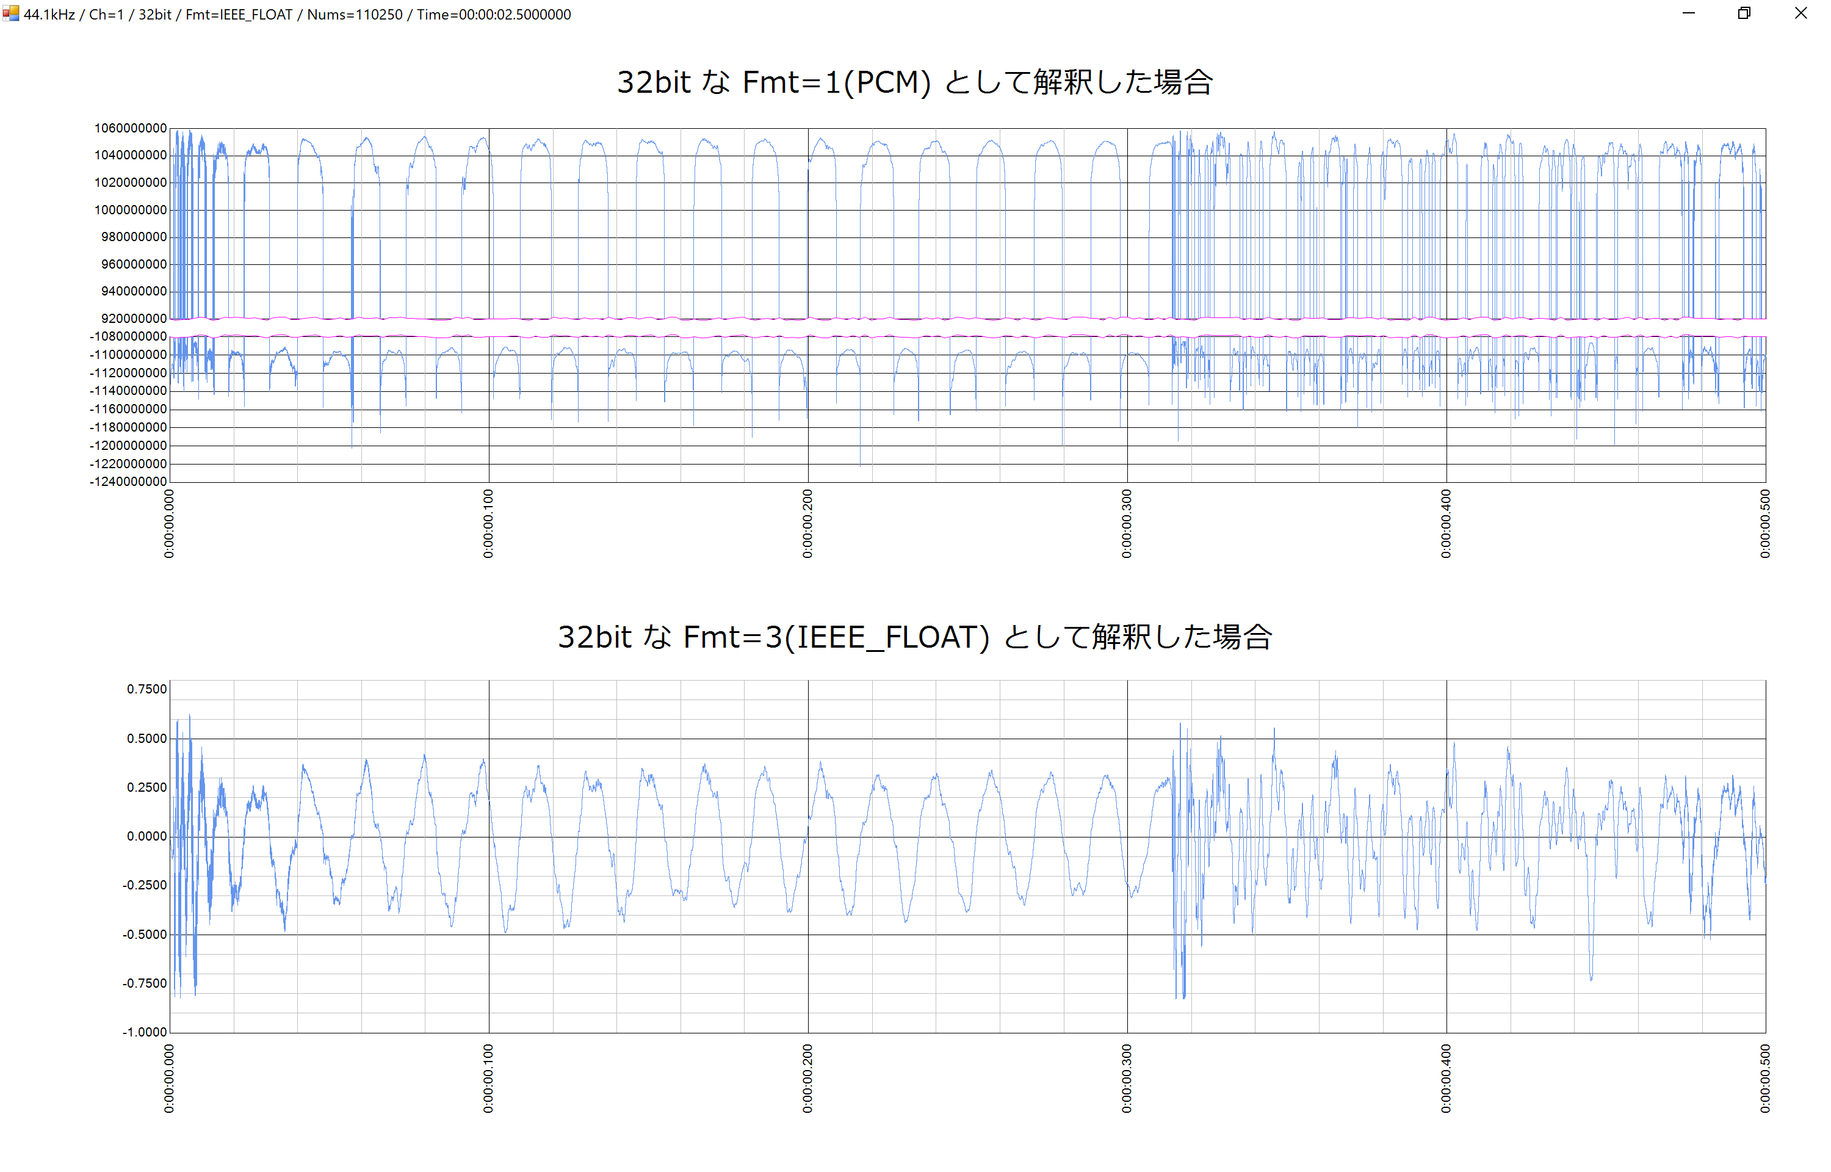This screenshot has width=1831, height=1172.
Task: Click the 1040000000 axis label
Action: [x=130, y=155]
